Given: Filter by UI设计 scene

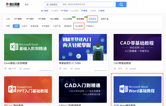Looking at the screenshot, I should coord(24,26).
